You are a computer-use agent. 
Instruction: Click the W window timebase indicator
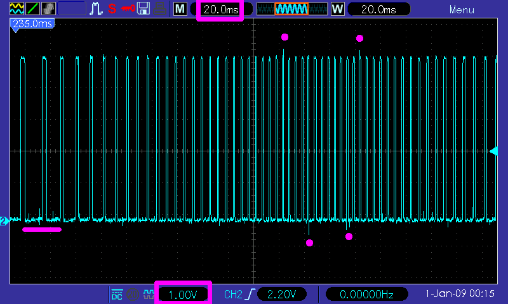click(x=338, y=9)
